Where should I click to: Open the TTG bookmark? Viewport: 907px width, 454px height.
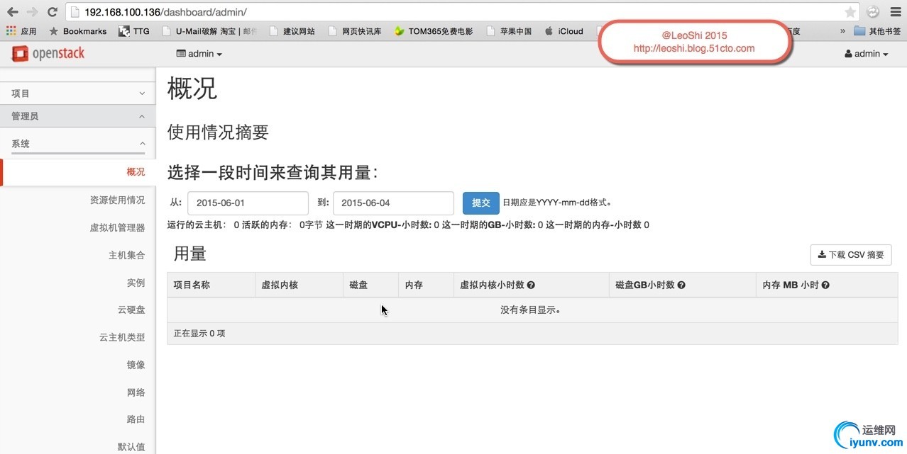pyautogui.click(x=133, y=31)
